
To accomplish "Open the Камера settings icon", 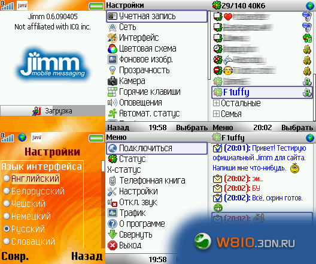I will click(113, 81).
